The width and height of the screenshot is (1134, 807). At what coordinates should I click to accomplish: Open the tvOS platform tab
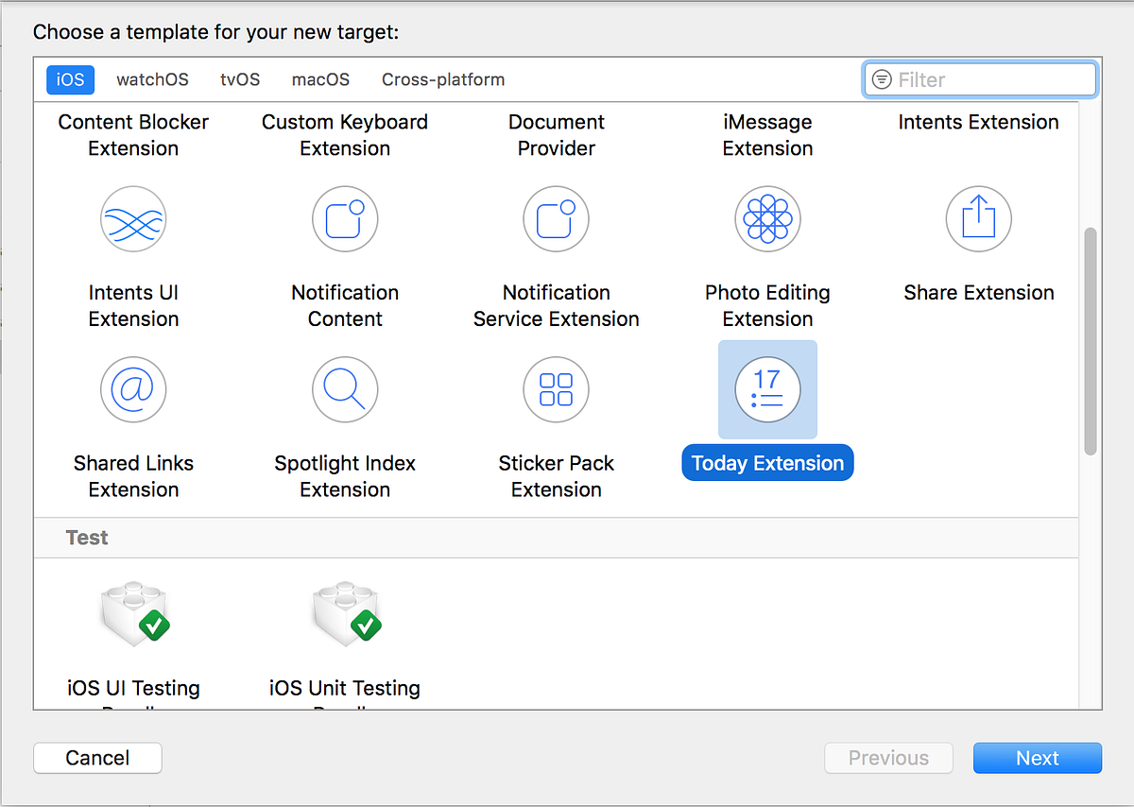(240, 79)
